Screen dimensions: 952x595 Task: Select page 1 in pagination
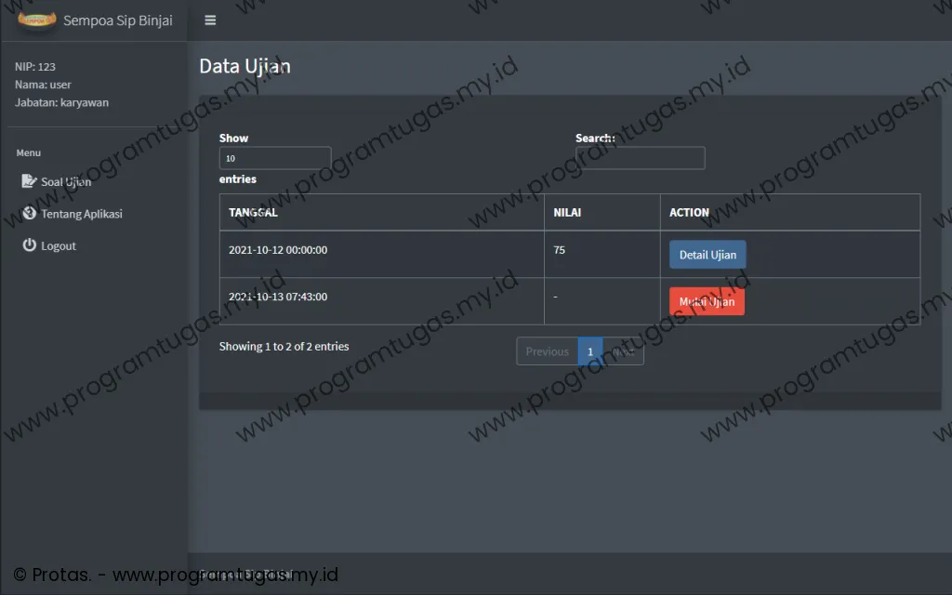coord(589,351)
